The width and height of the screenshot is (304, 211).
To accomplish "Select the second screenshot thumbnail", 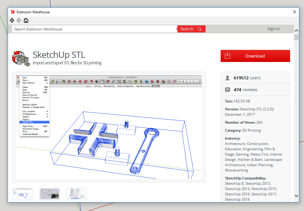I will point(49,194).
